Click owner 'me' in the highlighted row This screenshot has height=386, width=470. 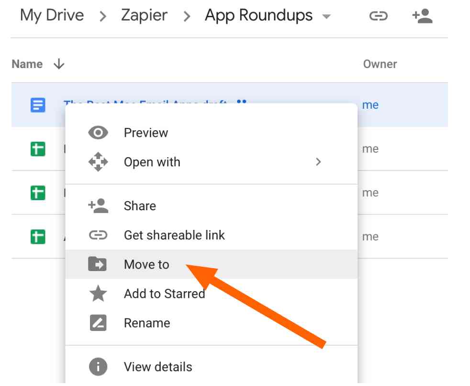tap(370, 105)
